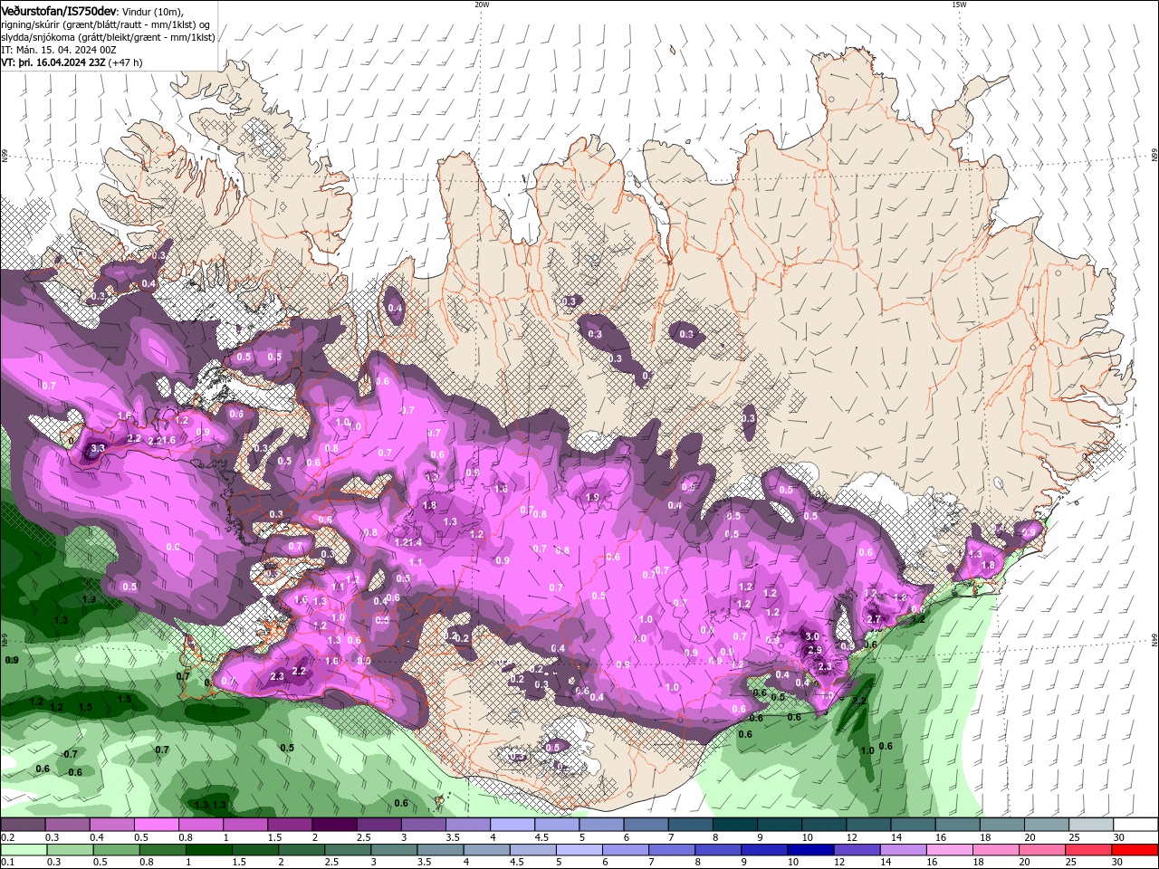
Task: Click the 20W longitude label
Action: pyautogui.click(x=482, y=4)
